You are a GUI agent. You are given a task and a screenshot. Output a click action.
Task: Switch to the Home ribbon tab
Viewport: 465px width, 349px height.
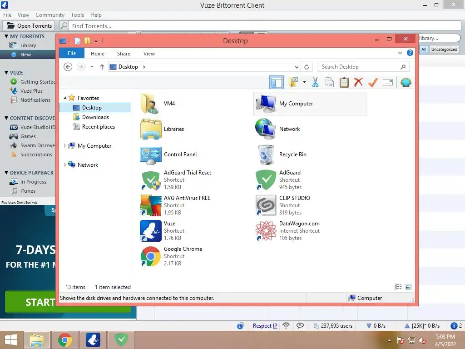click(x=98, y=54)
